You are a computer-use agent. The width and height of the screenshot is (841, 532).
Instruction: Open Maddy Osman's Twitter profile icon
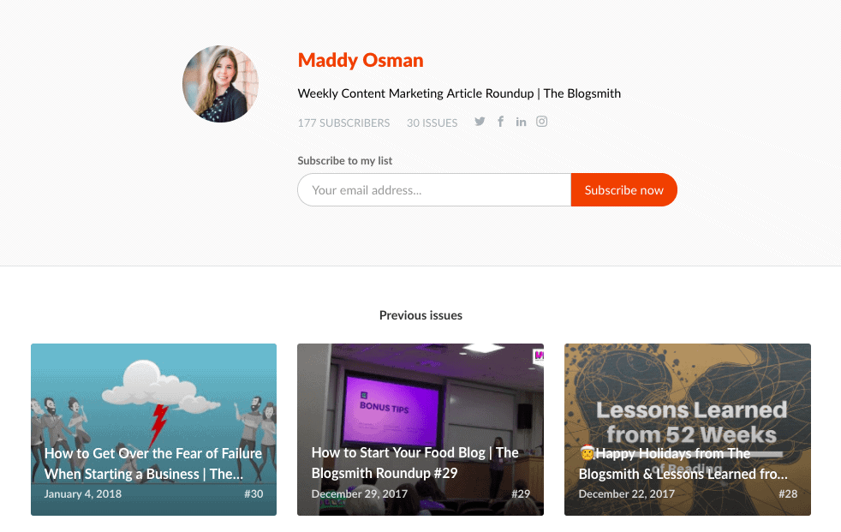tap(480, 122)
